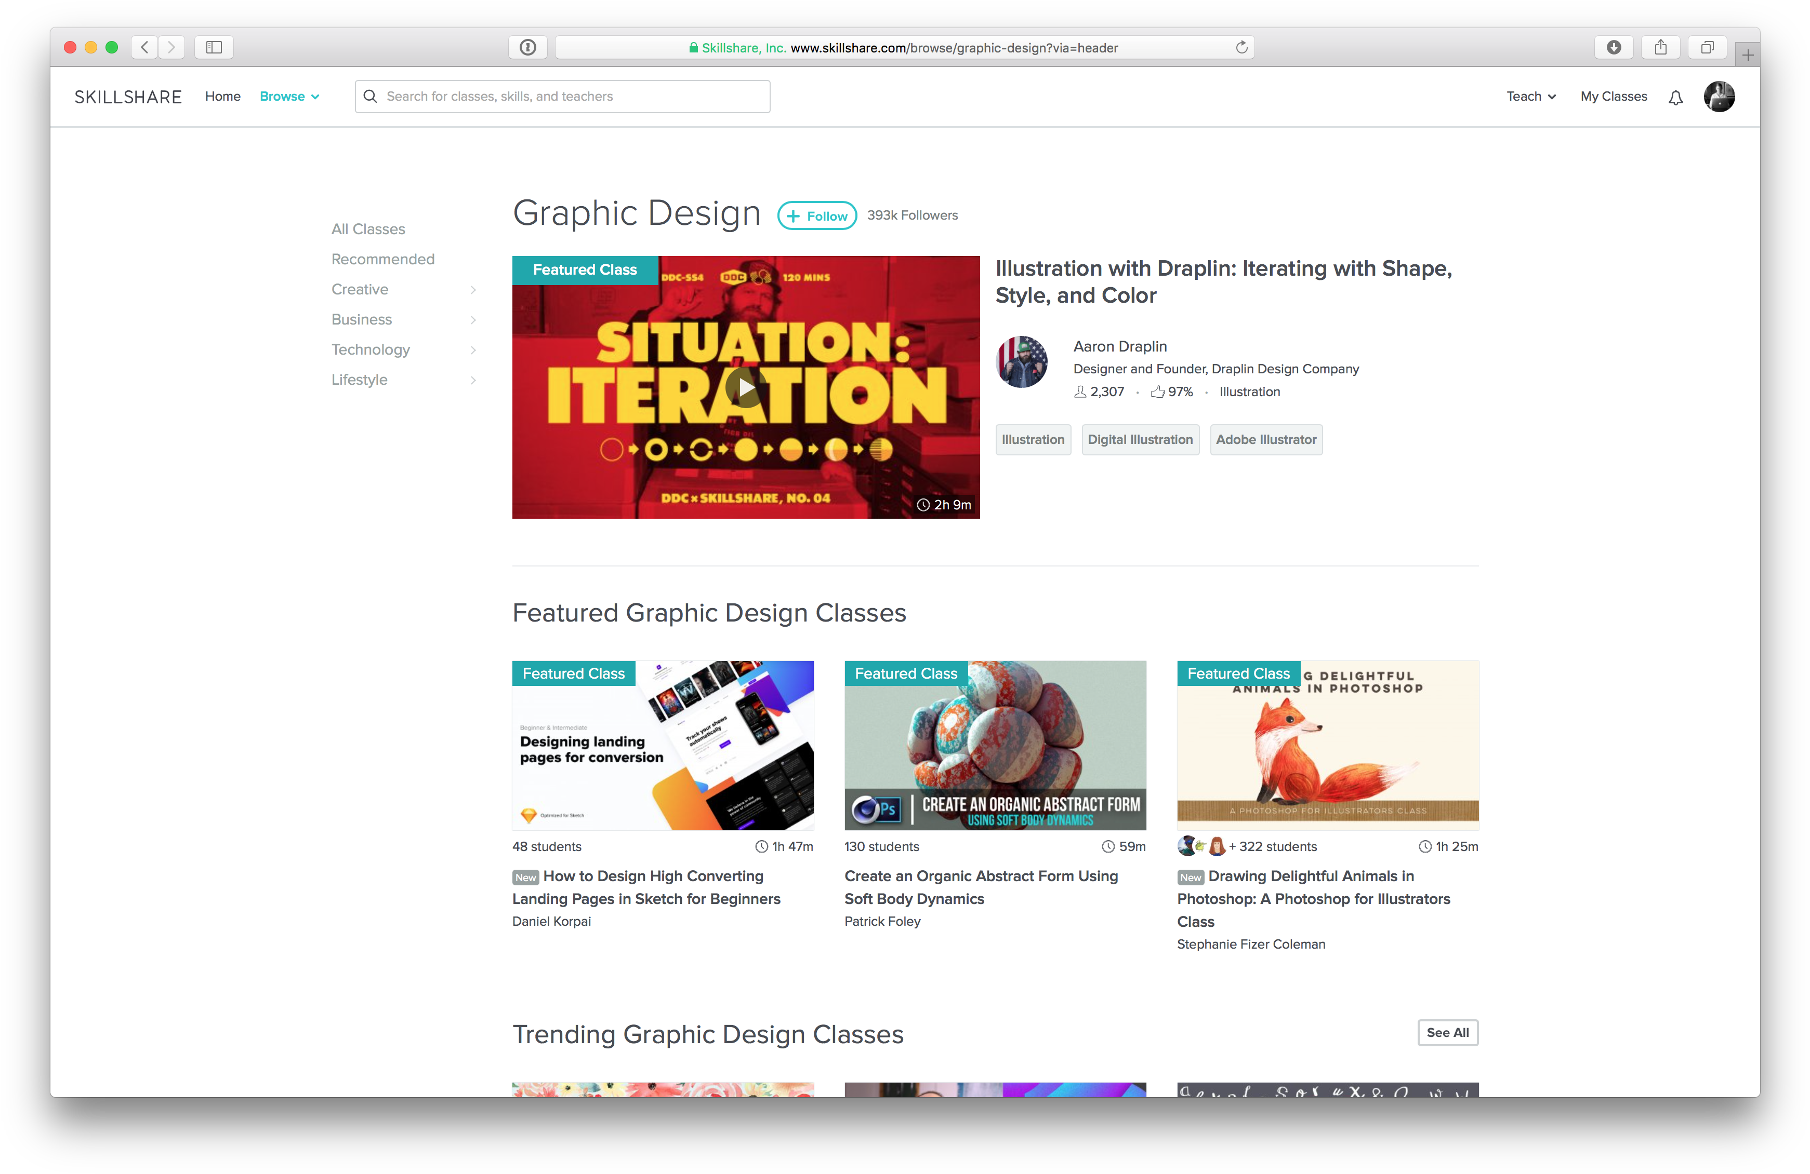Expand the Business category chevron
Screen dimensions: 1810x1174
pos(473,320)
